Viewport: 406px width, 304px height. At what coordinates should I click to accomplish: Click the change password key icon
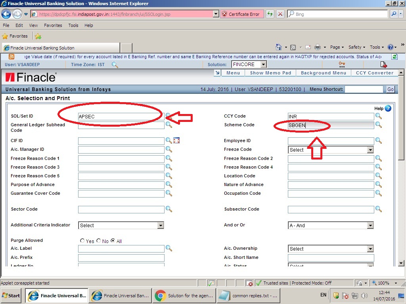[x=341, y=64]
